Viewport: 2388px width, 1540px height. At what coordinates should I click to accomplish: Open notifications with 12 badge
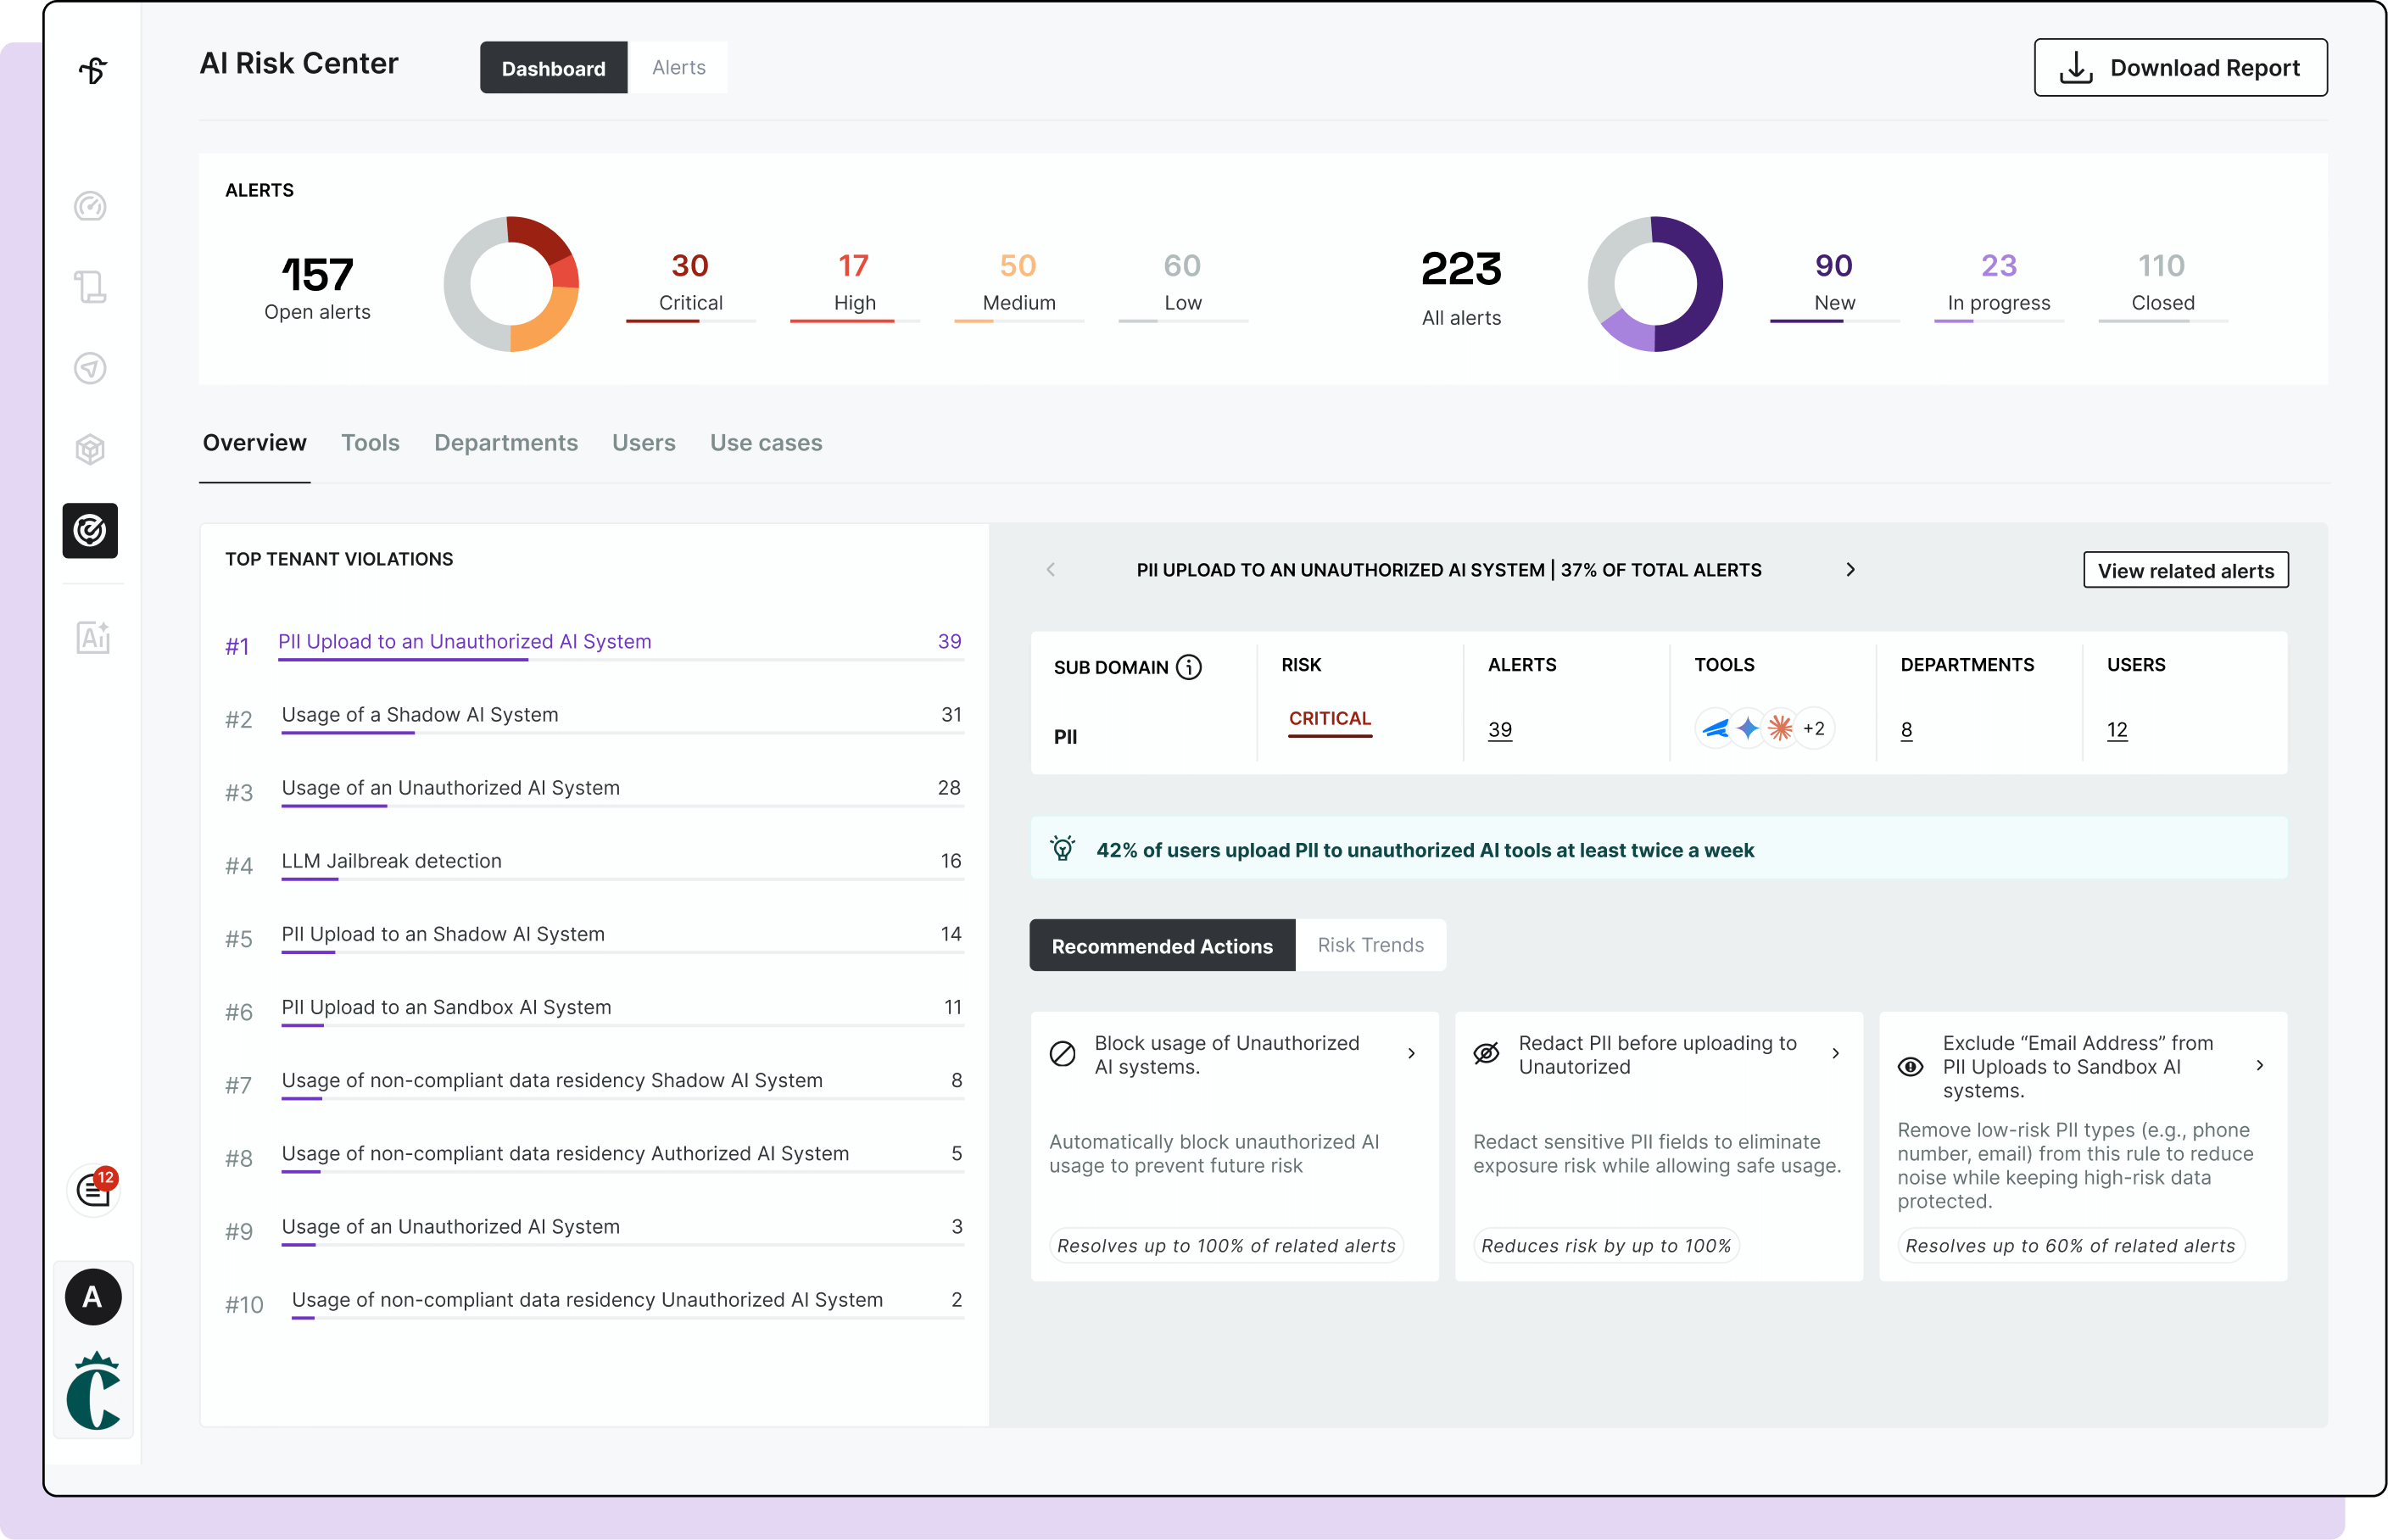[95, 1190]
